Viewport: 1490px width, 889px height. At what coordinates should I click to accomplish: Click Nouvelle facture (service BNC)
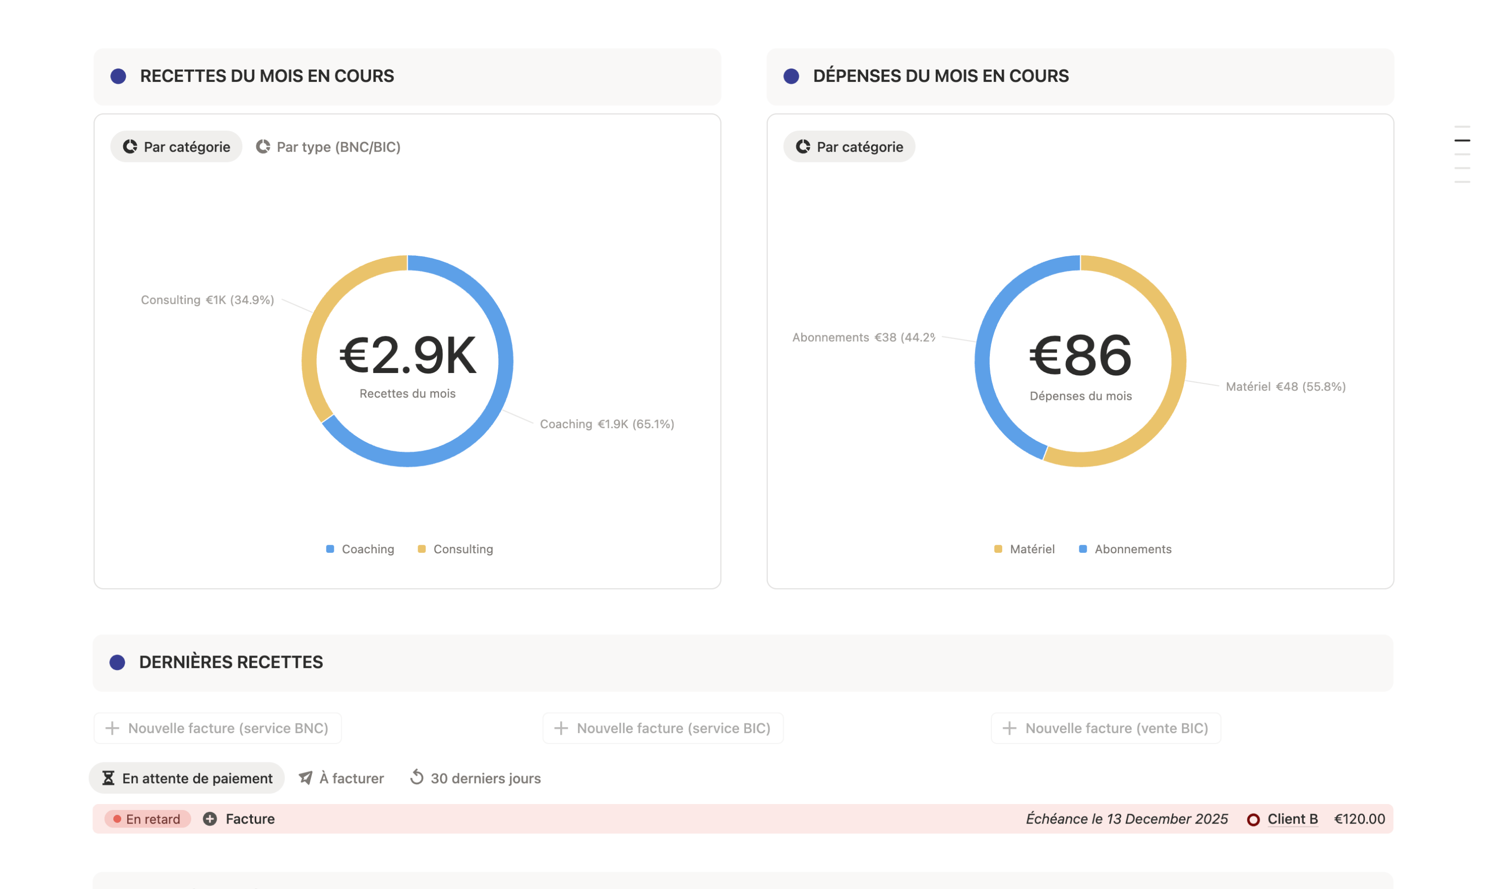pos(217,728)
